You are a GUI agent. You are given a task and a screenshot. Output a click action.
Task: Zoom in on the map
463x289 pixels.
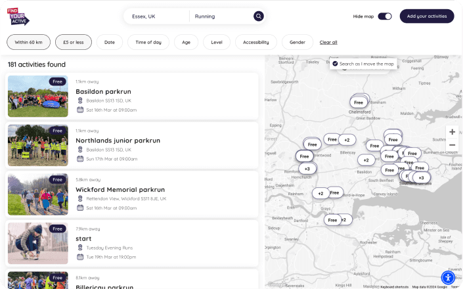click(x=452, y=132)
